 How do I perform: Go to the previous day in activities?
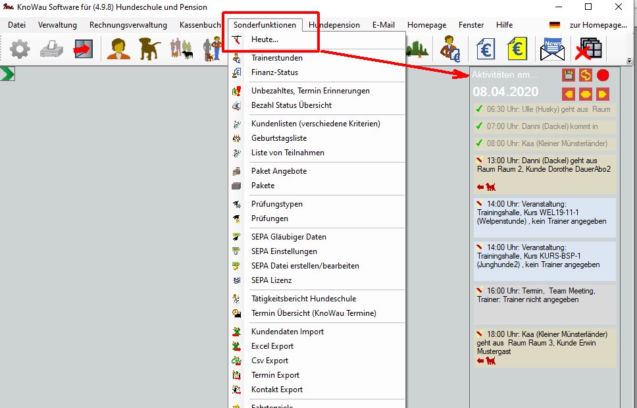(x=569, y=94)
